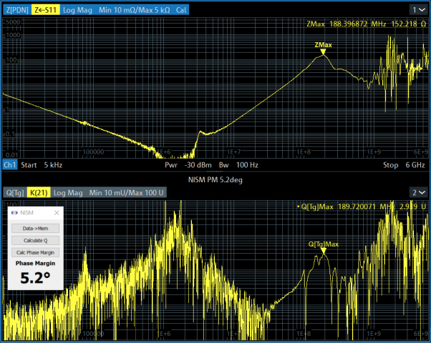
Task: Click the 0.01 y-axis label in top graph
Action: pos(12,155)
